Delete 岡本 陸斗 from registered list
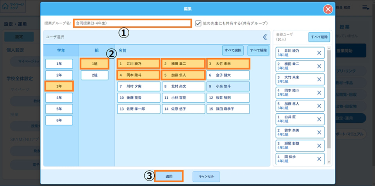This screenshot has height=186, width=375. (x=319, y=93)
